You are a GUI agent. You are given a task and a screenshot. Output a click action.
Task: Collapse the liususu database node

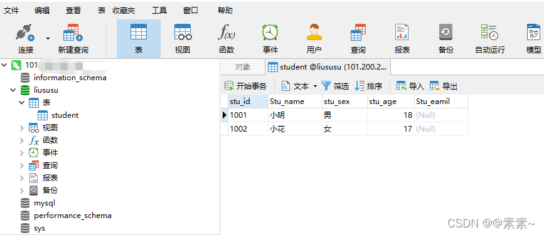[x=13, y=90]
